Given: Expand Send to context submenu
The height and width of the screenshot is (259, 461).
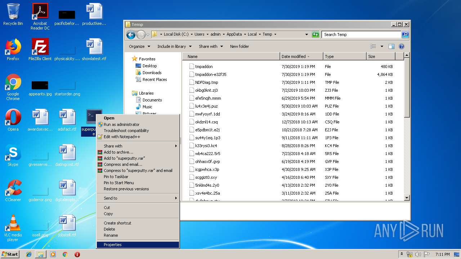Looking at the screenshot, I should [x=138, y=198].
